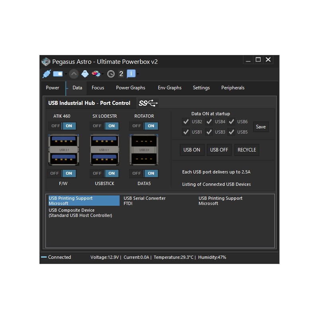Click the Temperature:29.3°C status reading
This screenshot has height=319, width=319.
[173, 257]
